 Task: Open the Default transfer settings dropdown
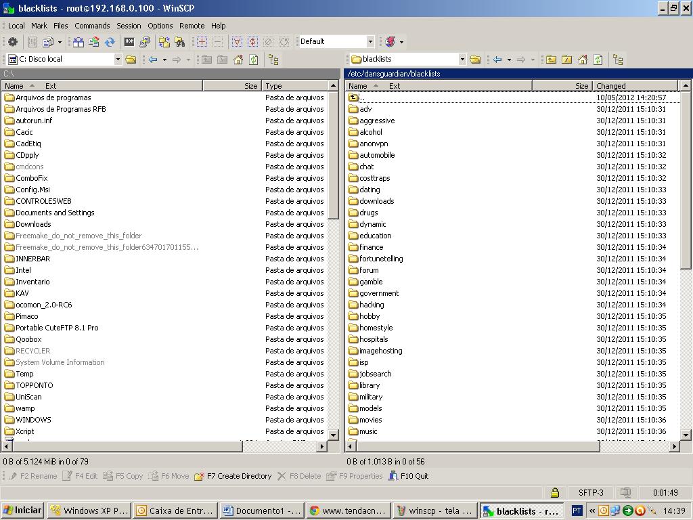coord(370,42)
